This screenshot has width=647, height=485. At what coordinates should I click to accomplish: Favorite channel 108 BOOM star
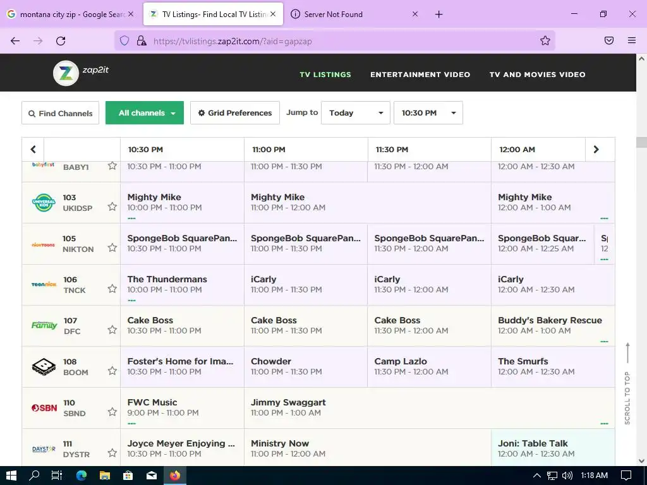(112, 371)
